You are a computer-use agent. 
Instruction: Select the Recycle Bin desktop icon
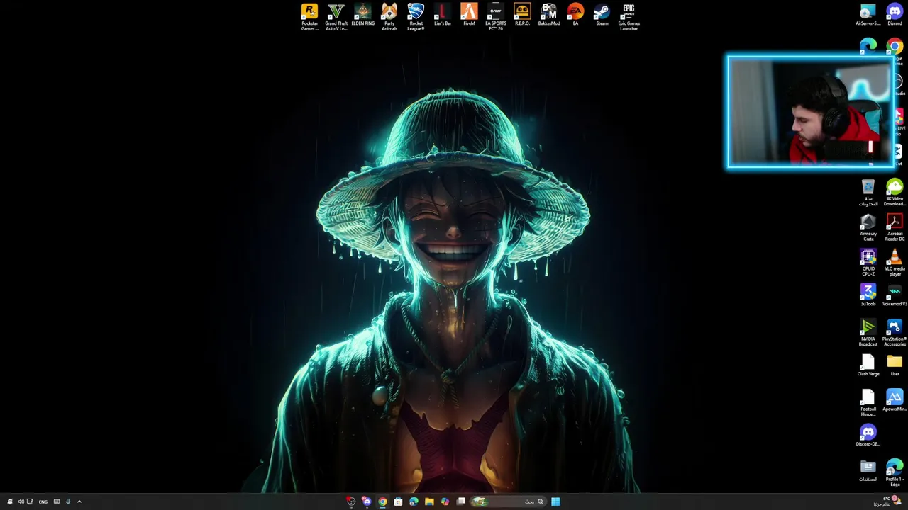pyautogui.click(x=868, y=193)
